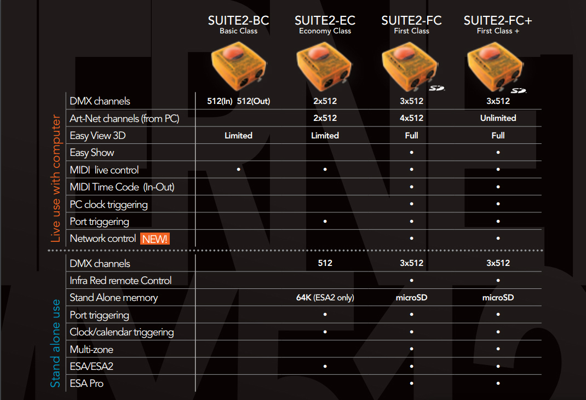
Task: Click the SUITE2-BC orange device image
Action: [x=239, y=66]
